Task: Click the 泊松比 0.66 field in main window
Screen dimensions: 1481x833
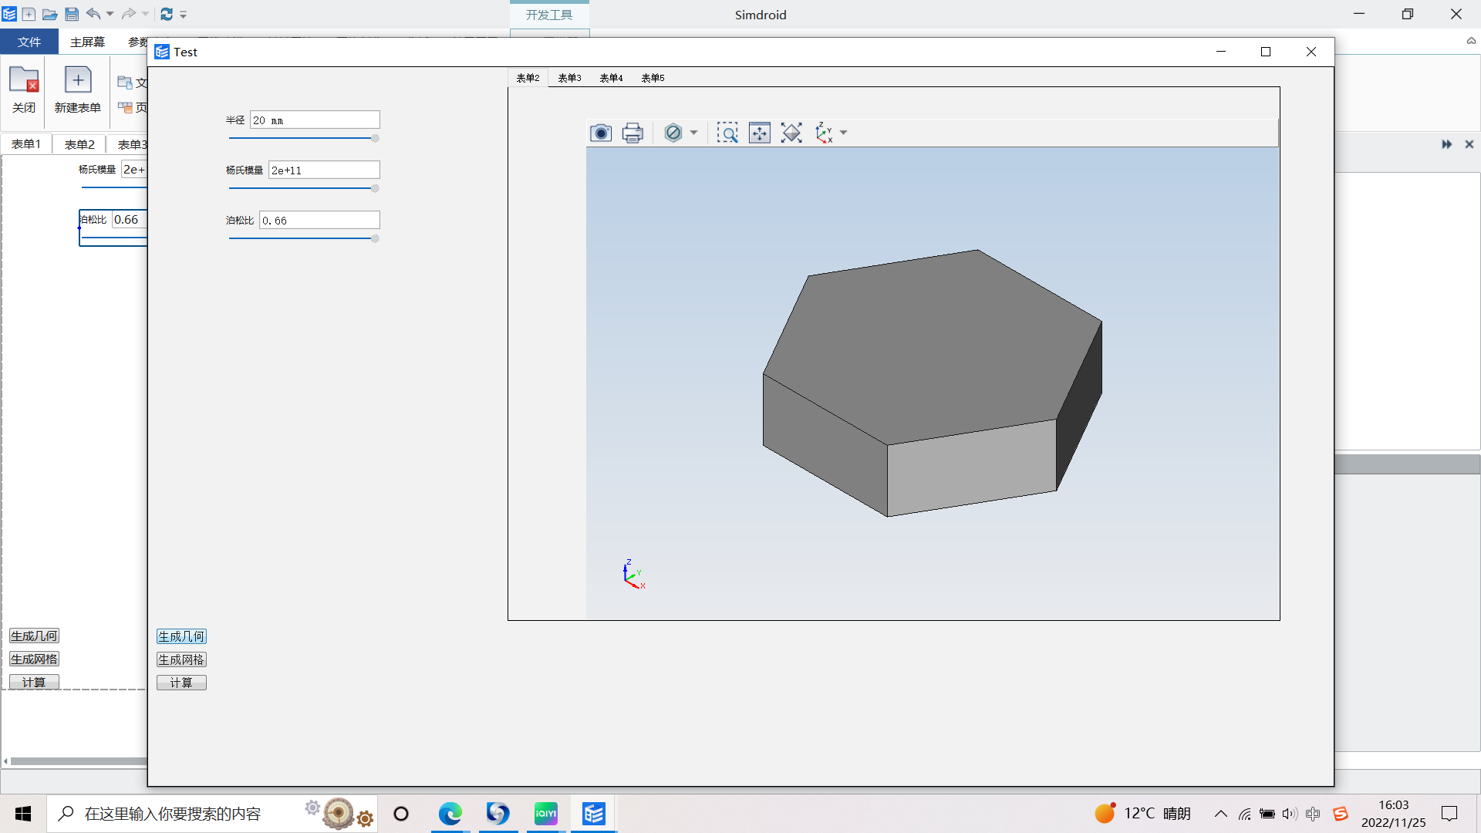Action: tap(130, 220)
